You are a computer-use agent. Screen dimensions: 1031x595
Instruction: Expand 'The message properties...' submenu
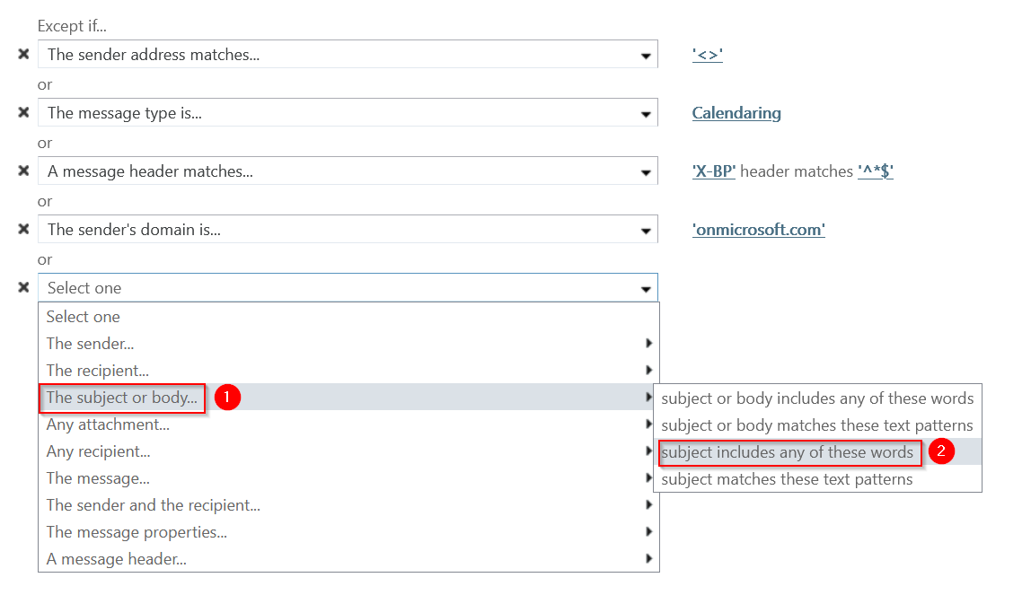coord(137,532)
